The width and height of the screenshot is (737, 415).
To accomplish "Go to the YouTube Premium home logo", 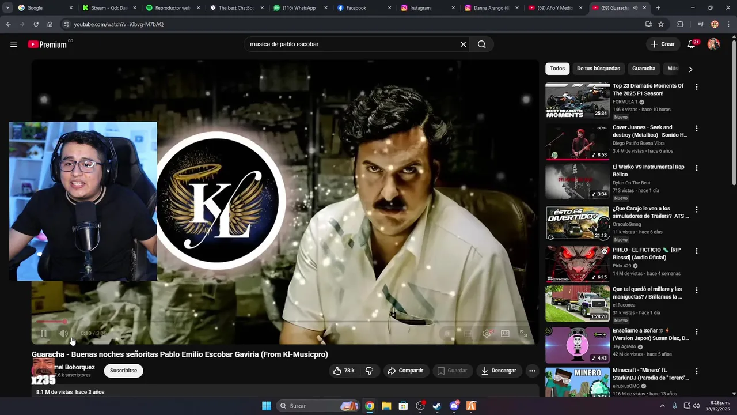I will click(x=47, y=44).
